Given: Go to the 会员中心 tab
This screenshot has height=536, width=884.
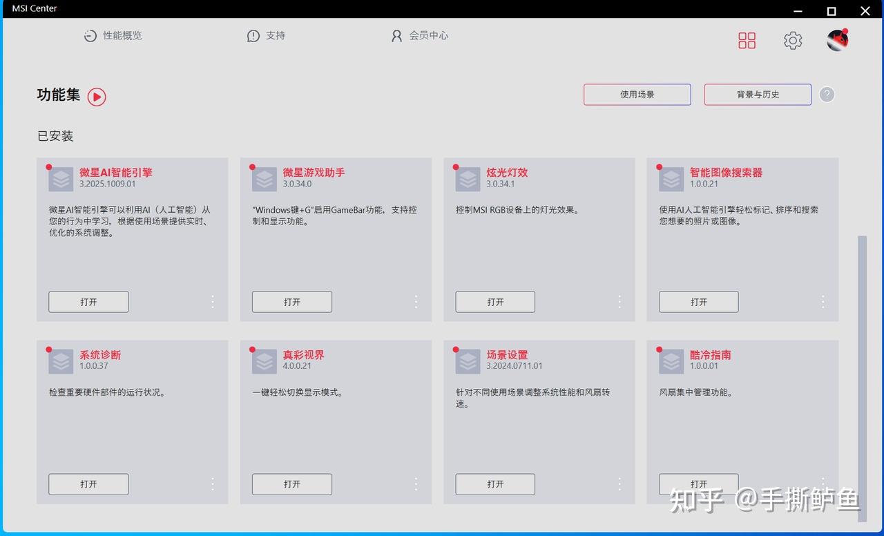Looking at the screenshot, I should [x=419, y=36].
